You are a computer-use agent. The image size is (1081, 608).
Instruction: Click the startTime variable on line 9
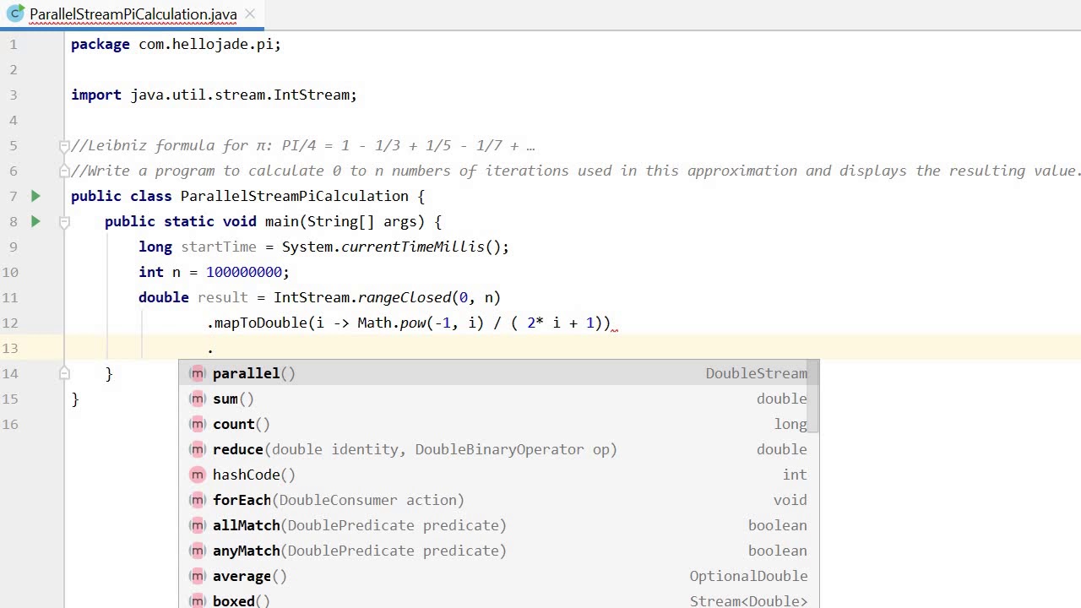(218, 247)
